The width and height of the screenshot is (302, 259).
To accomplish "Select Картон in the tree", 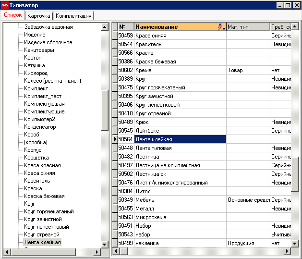I will [33, 58].
